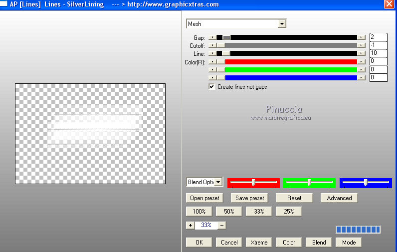The image size is (397, 252).
Task: Click the Line slider right arrow
Action: [x=361, y=54]
